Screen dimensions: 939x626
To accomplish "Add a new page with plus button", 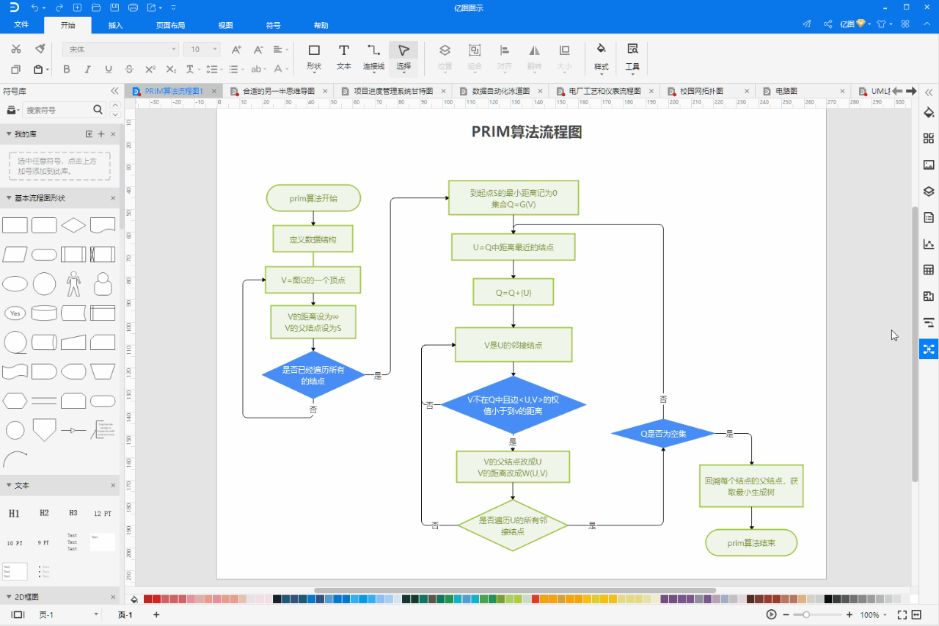I will click(156, 614).
